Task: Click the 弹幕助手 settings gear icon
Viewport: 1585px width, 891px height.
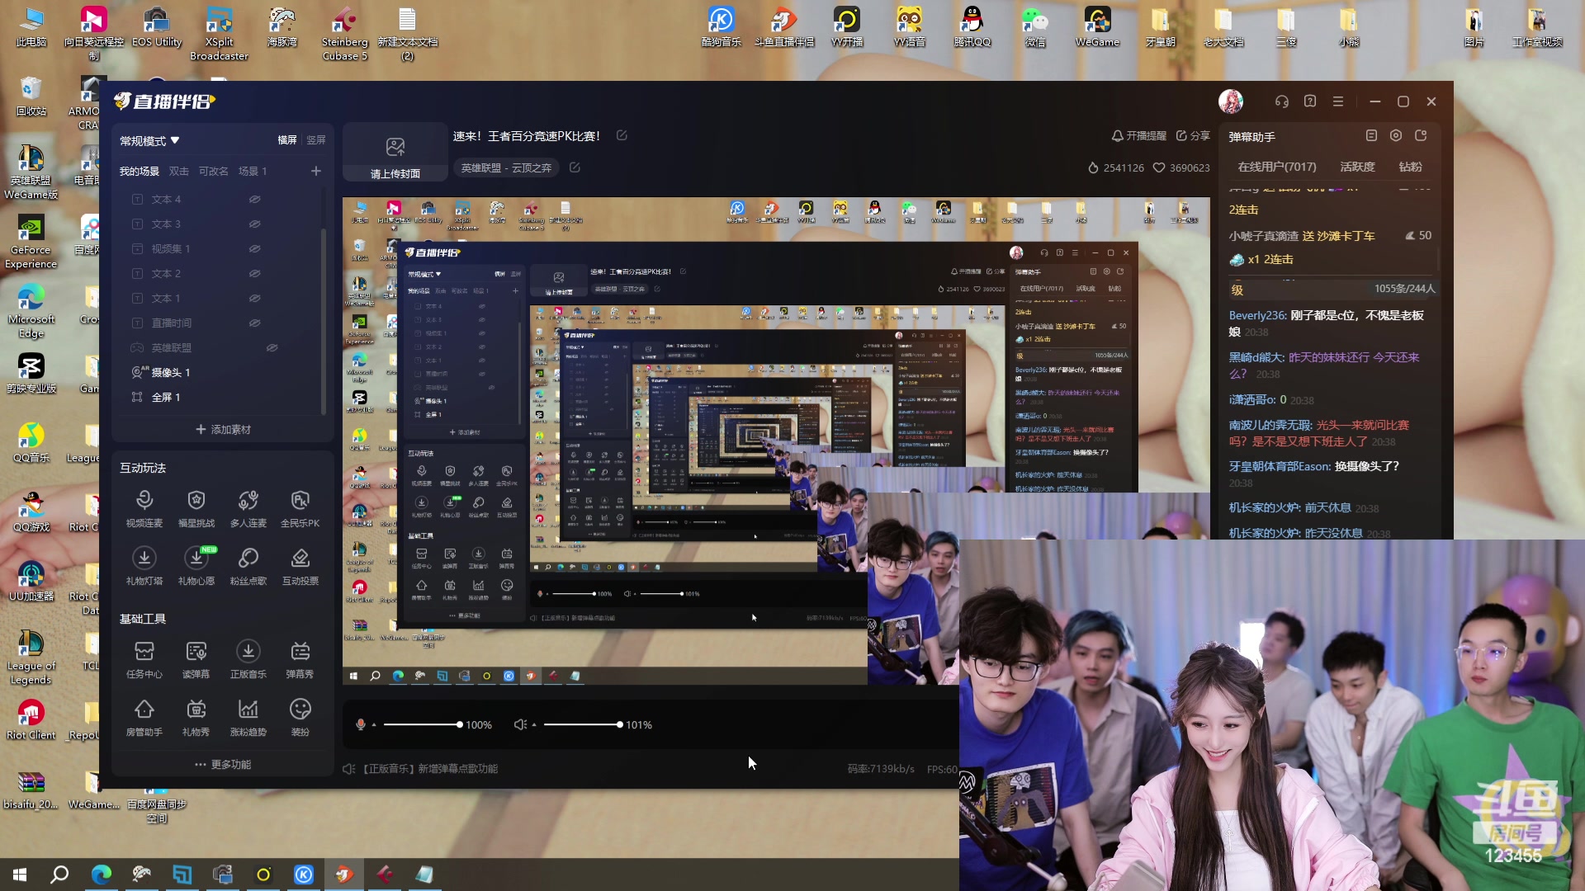Action: tap(1396, 136)
